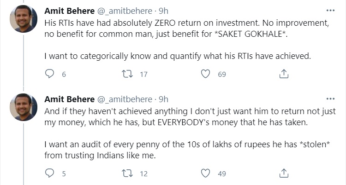Image resolution: width=346 pixels, height=185 pixels.
Task: Open the second tweet's 9h timestamp
Action: click(163, 99)
